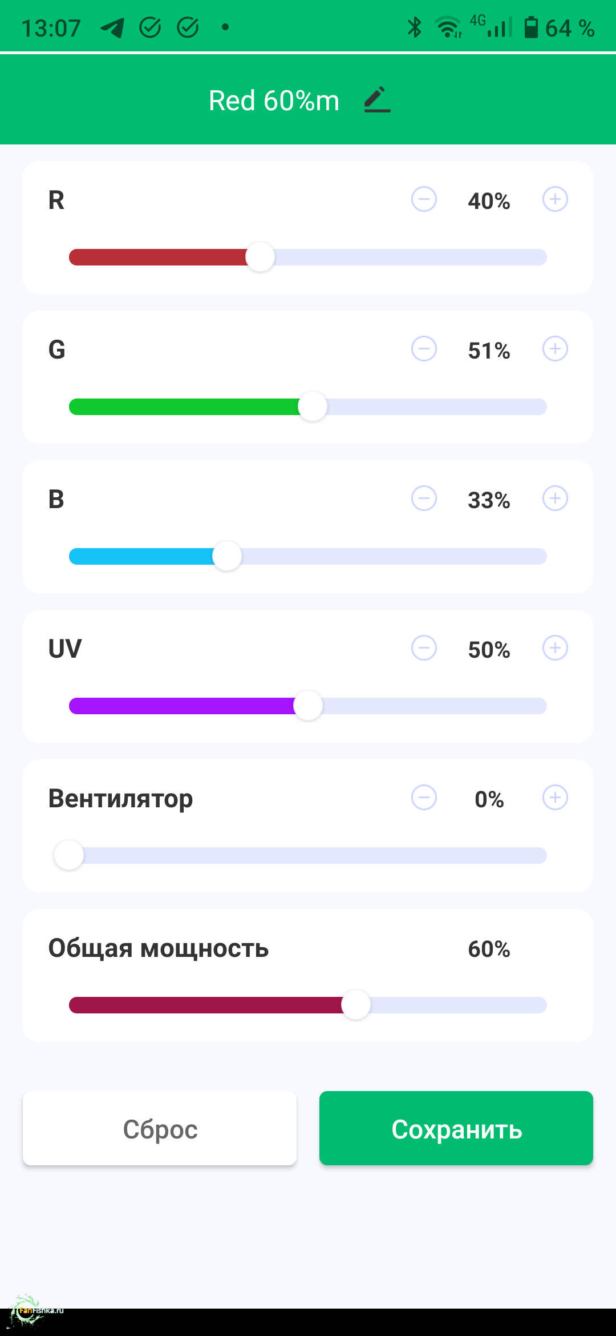Lower Вентилятор speed with minus icon
The width and height of the screenshot is (616, 1336).
(424, 798)
